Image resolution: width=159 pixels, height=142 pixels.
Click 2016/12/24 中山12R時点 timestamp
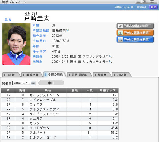tap(131, 7)
